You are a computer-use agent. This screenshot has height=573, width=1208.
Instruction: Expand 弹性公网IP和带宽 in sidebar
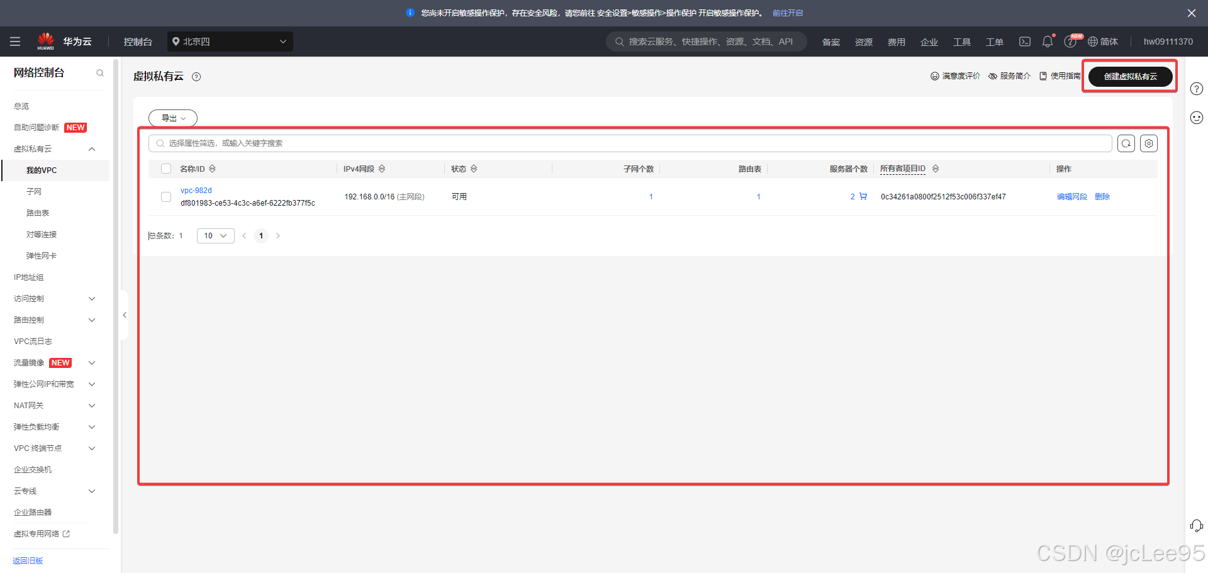[92, 384]
